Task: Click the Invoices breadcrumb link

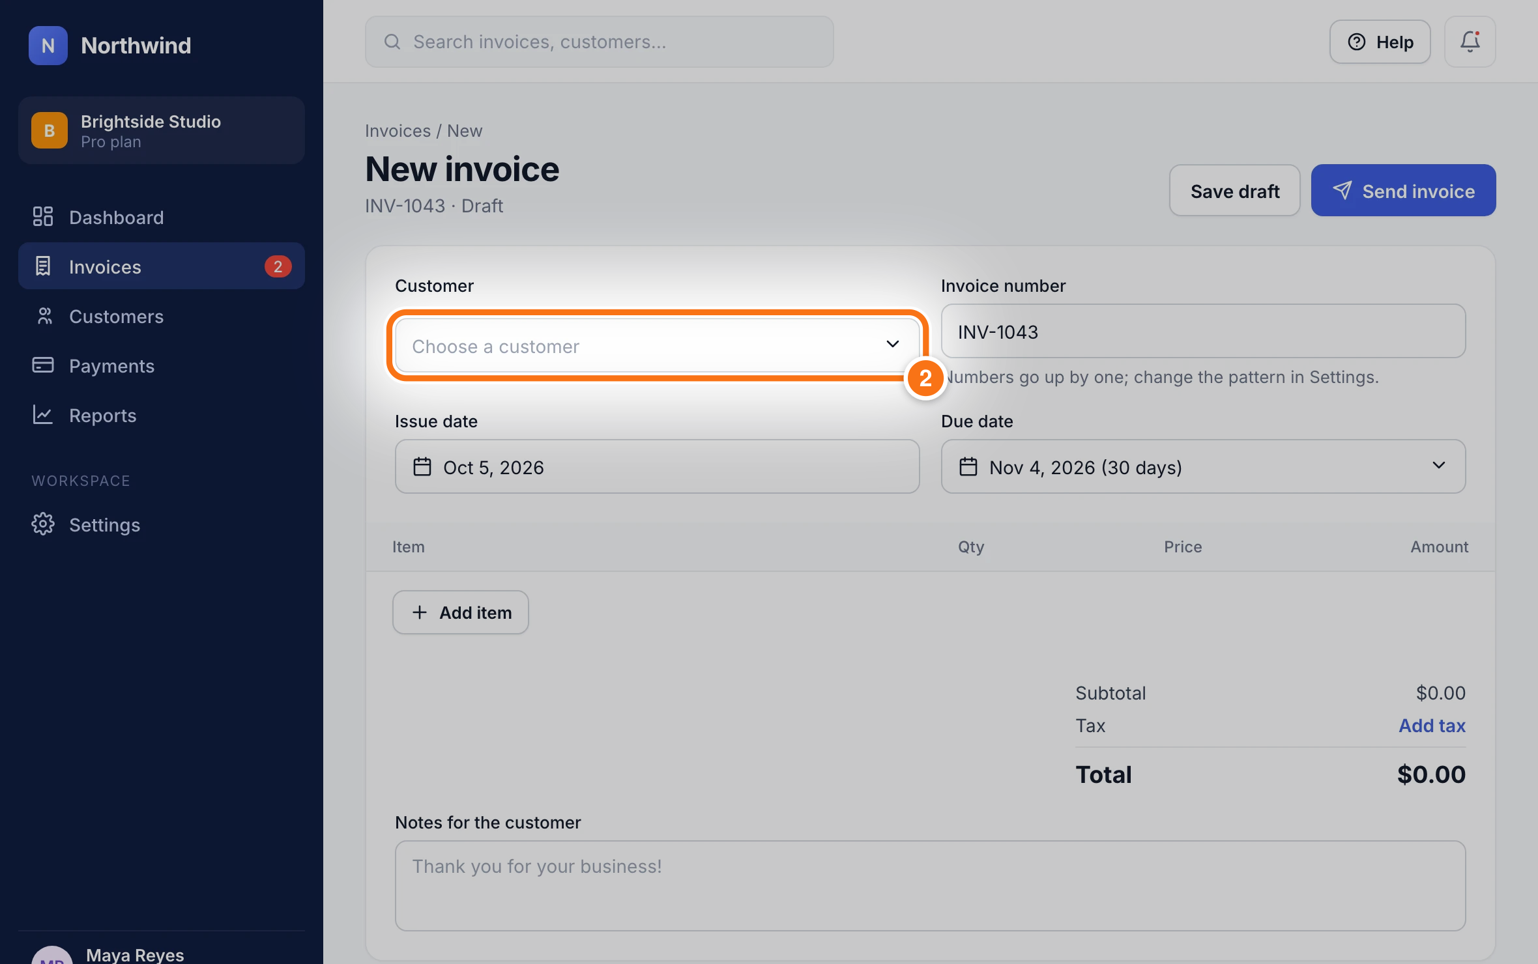Action: (398, 130)
